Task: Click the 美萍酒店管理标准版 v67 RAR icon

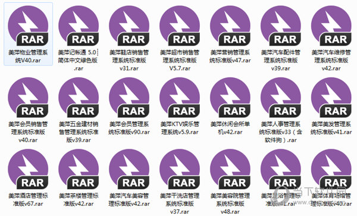Action: point(28,169)
